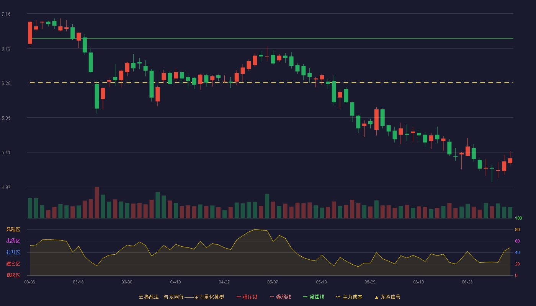Click the 低吸区 zone label

point(13,275)
